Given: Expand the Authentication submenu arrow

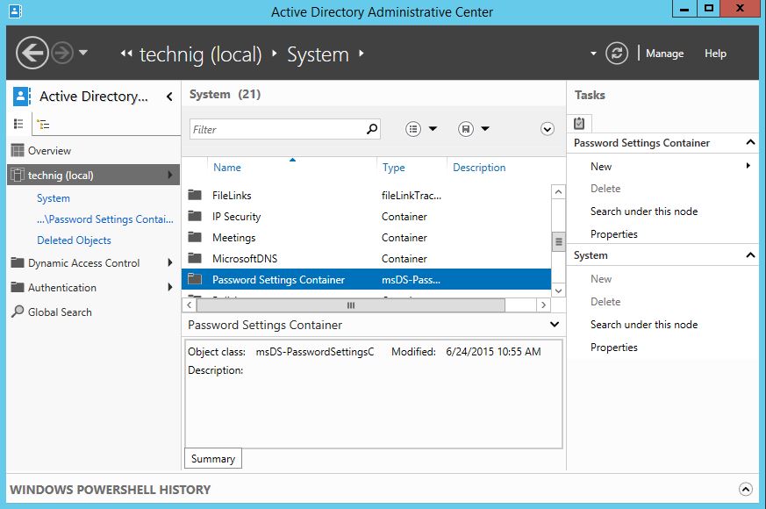Looking at the screenshot, I should click(170, 287).
